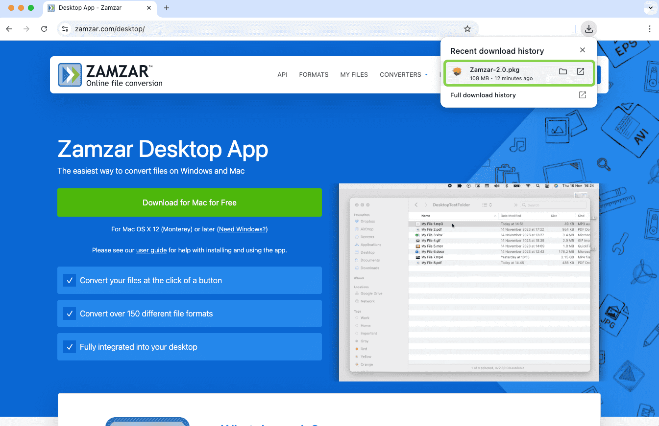Screen dimensions: 659x426
Task: Show Zamzar-2.0.pkg in its folder
Action: coord(562,71)
